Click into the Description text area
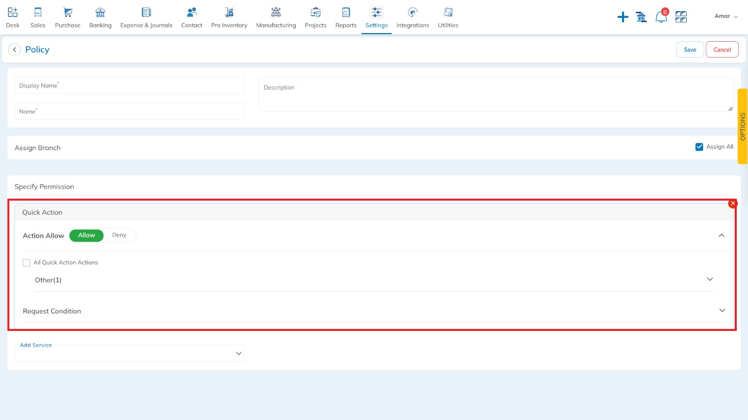The width and height of the screenshot is (748, 420). point(496,94)
